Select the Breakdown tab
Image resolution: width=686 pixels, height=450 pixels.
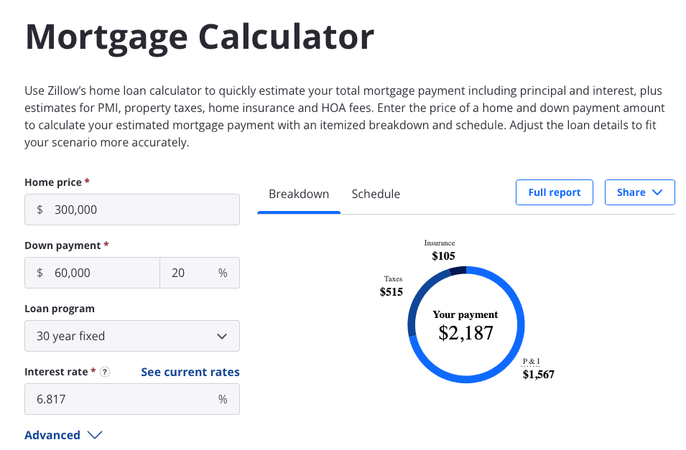click(299, 194)
